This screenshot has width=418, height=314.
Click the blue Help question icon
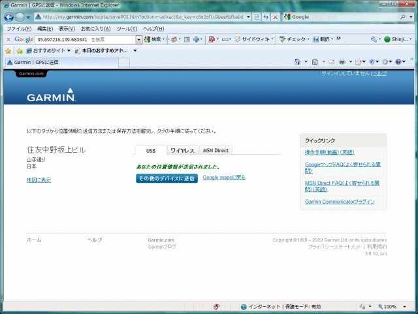tap(398, 62)
